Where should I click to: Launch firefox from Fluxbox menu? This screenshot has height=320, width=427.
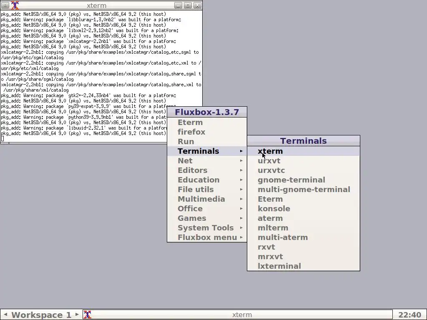[x=207, y=132]
